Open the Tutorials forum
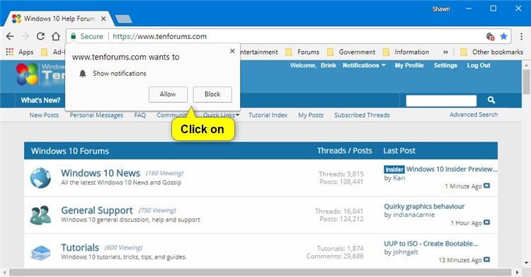This screenshot has height=277, width=531. click(x=80, y=247)
